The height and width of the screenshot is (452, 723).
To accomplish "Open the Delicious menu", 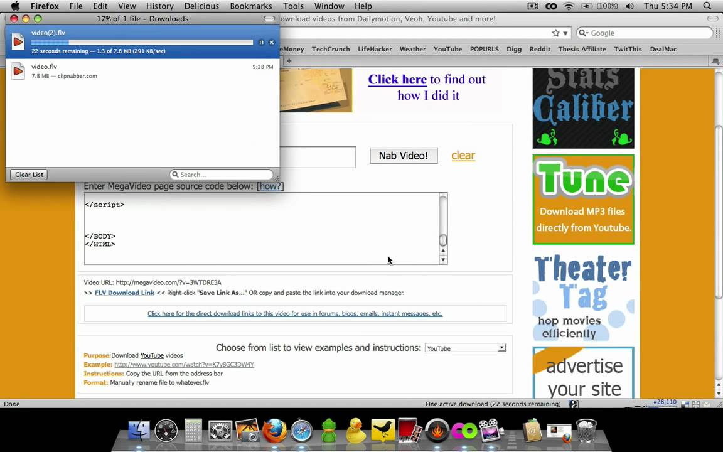I will 201,6.
